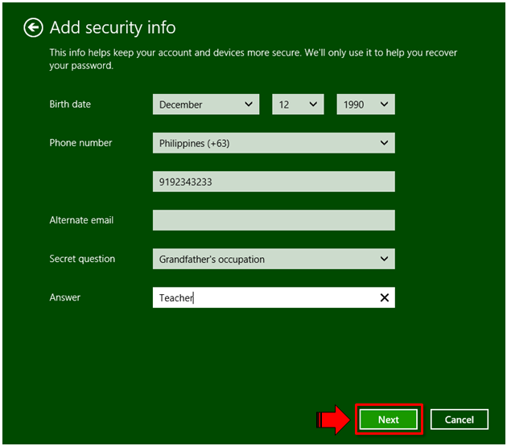507x446 pixels.
Task: Click the Phone number label
Action: click(80, 143)
